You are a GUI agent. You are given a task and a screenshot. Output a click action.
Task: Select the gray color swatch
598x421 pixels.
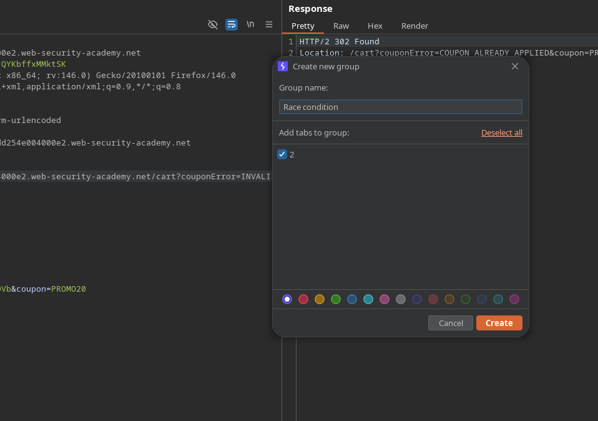pyautogui.click(x=401, y=299)
